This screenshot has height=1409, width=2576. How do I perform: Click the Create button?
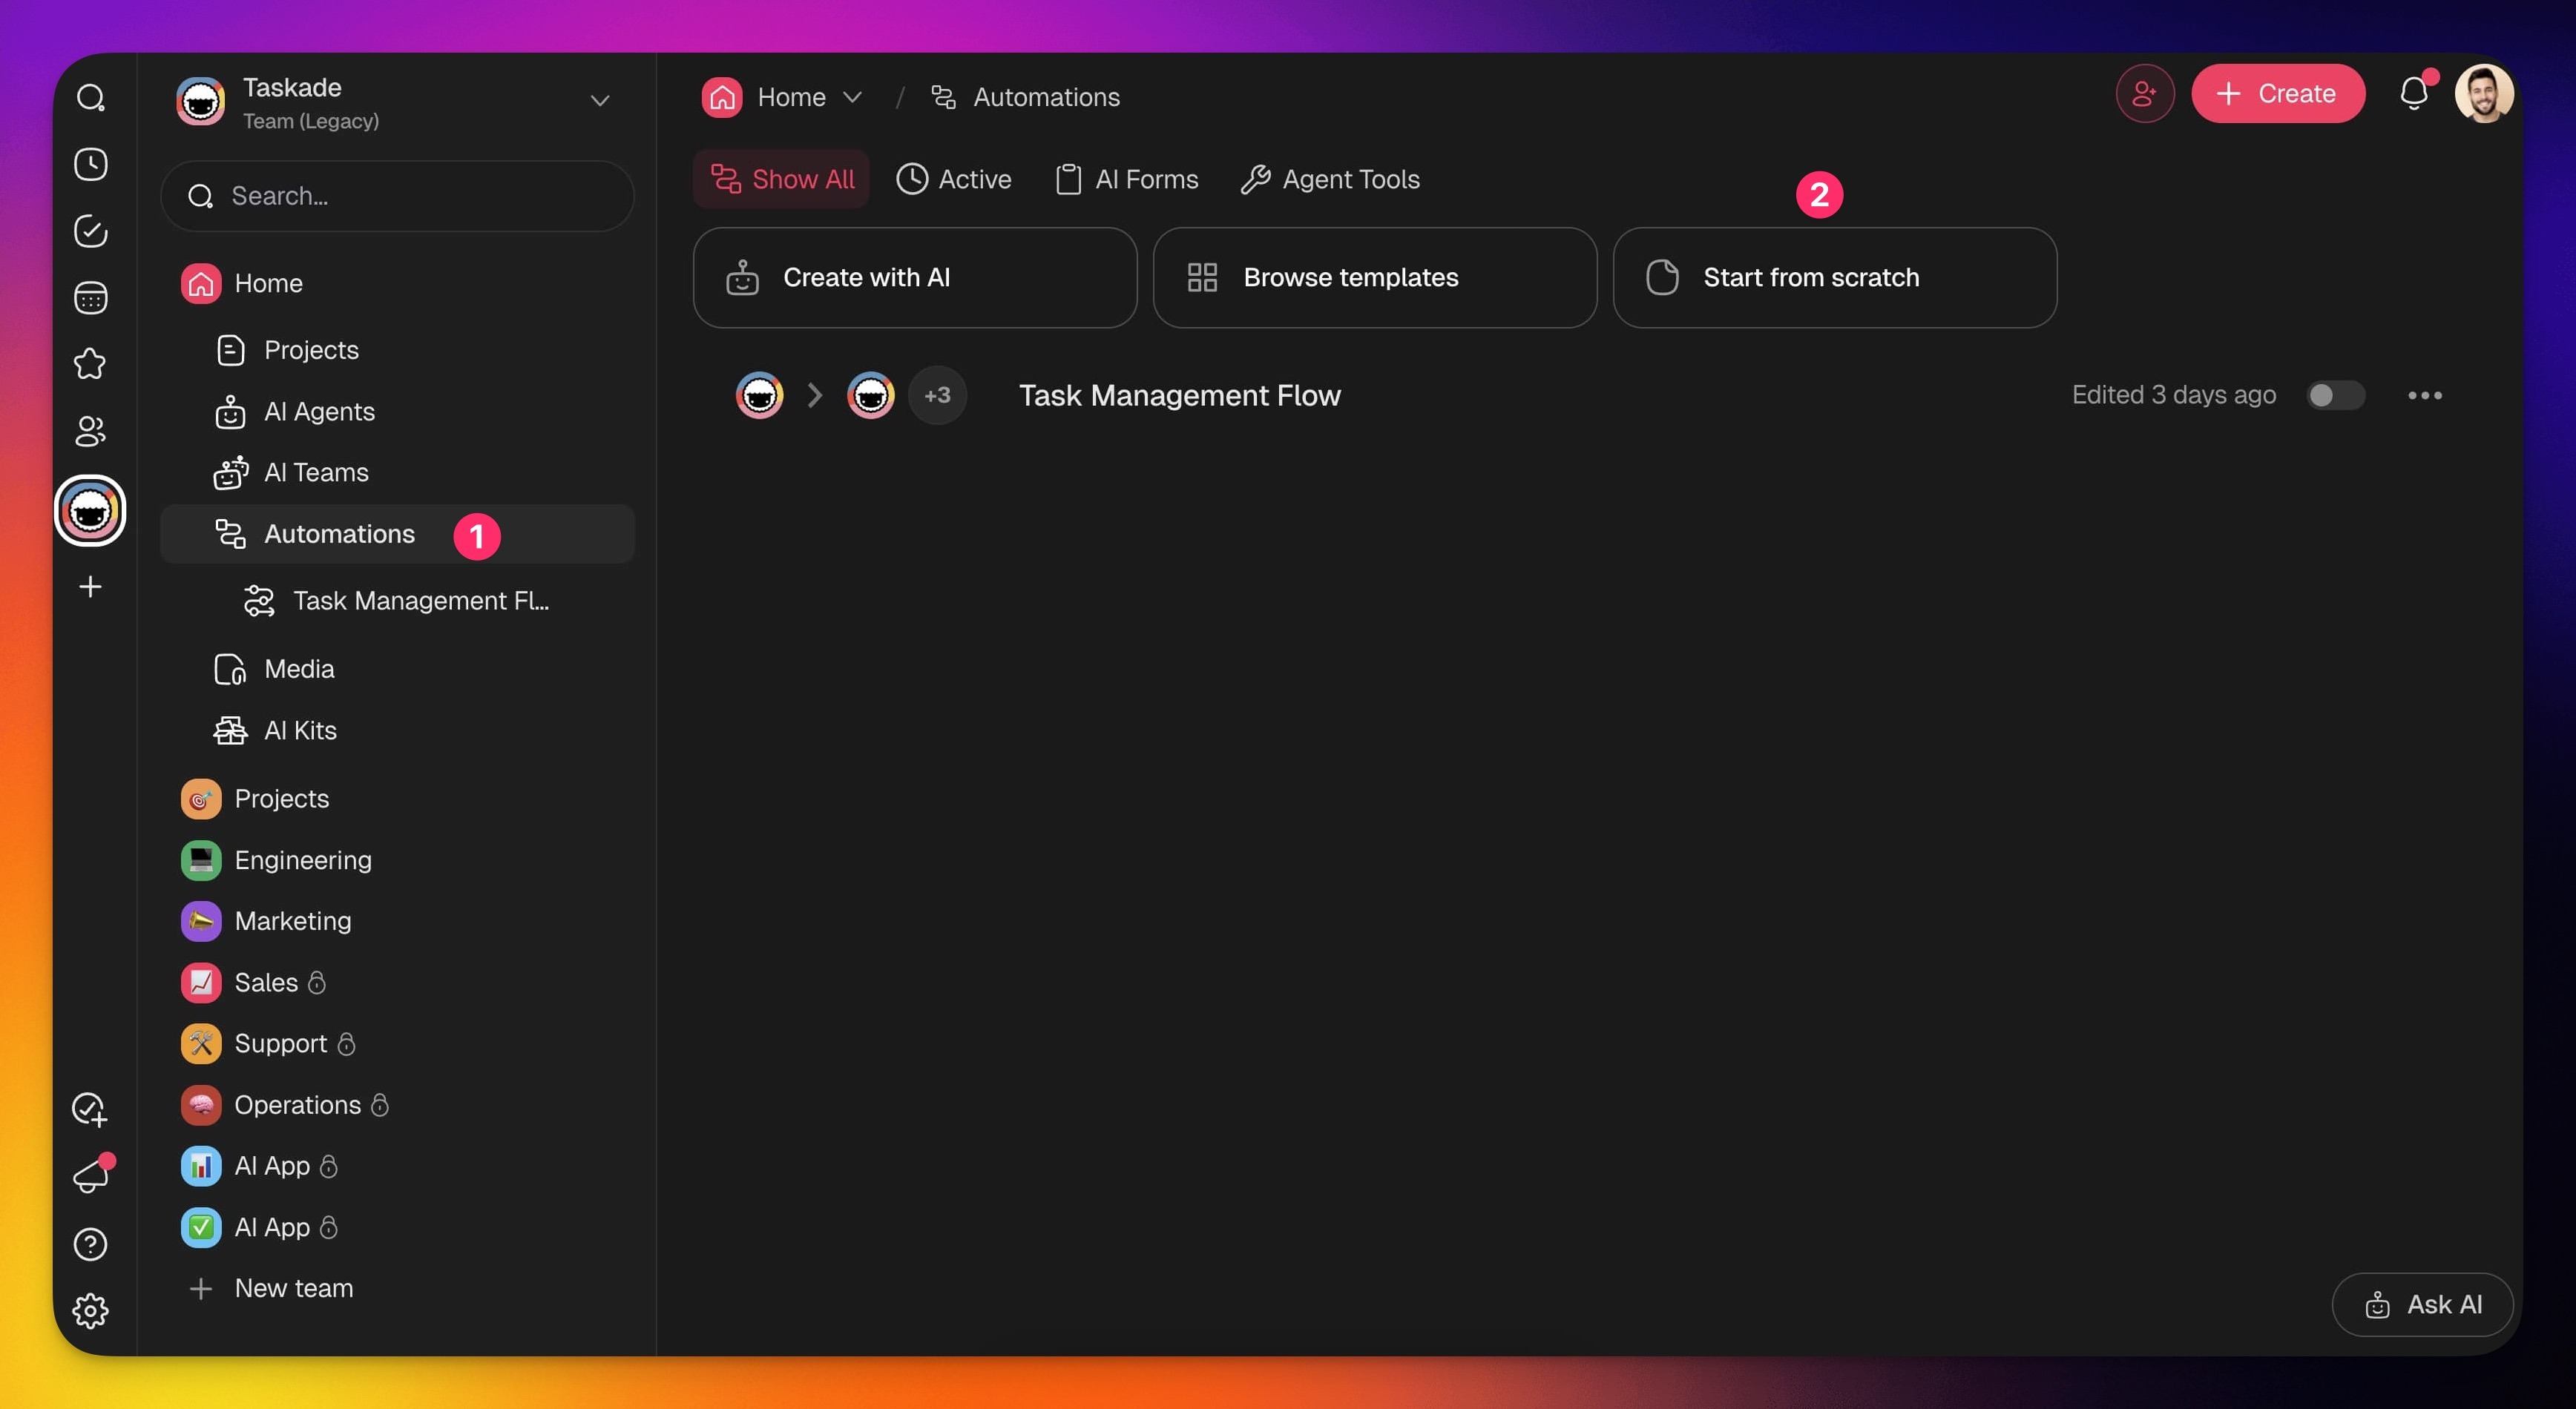tap(2277, 94)
